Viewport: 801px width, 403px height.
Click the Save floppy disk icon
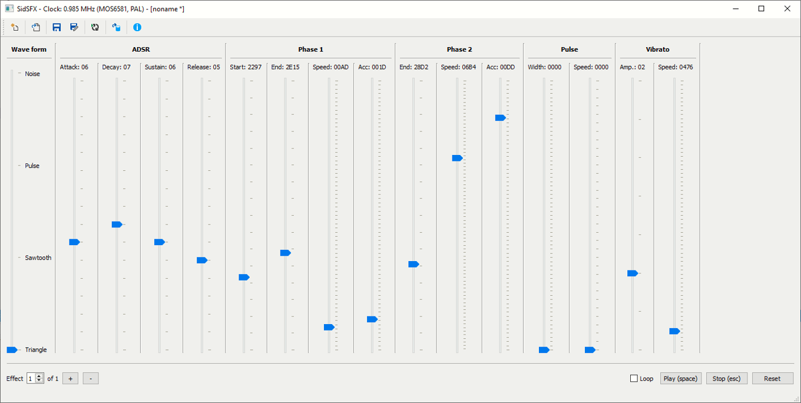[x=57, y=27]
